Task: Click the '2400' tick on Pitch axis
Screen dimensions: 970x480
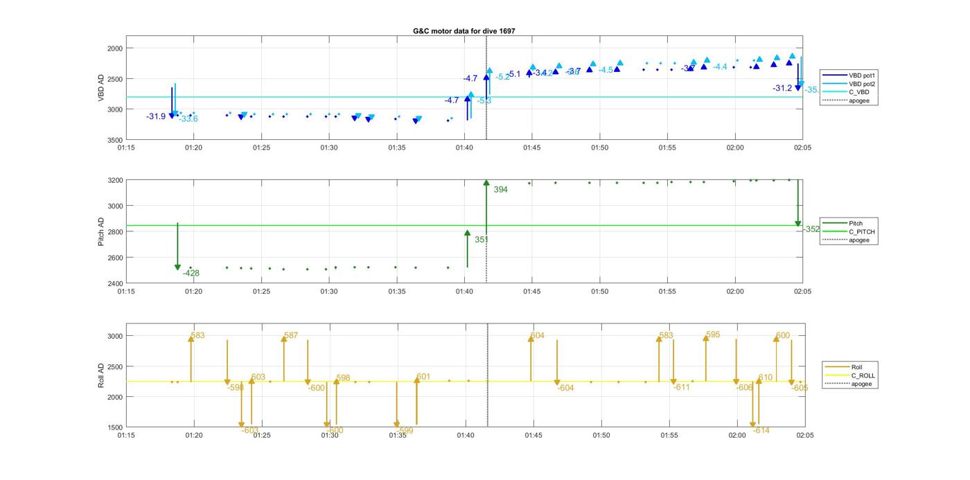Action: click(x=114, y=283)
